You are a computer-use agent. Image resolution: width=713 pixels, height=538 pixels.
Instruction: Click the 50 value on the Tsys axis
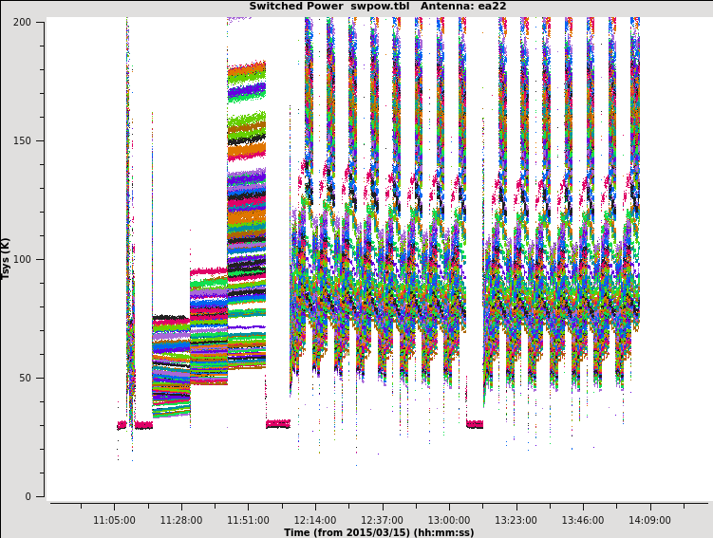click(x=25, y=378)
